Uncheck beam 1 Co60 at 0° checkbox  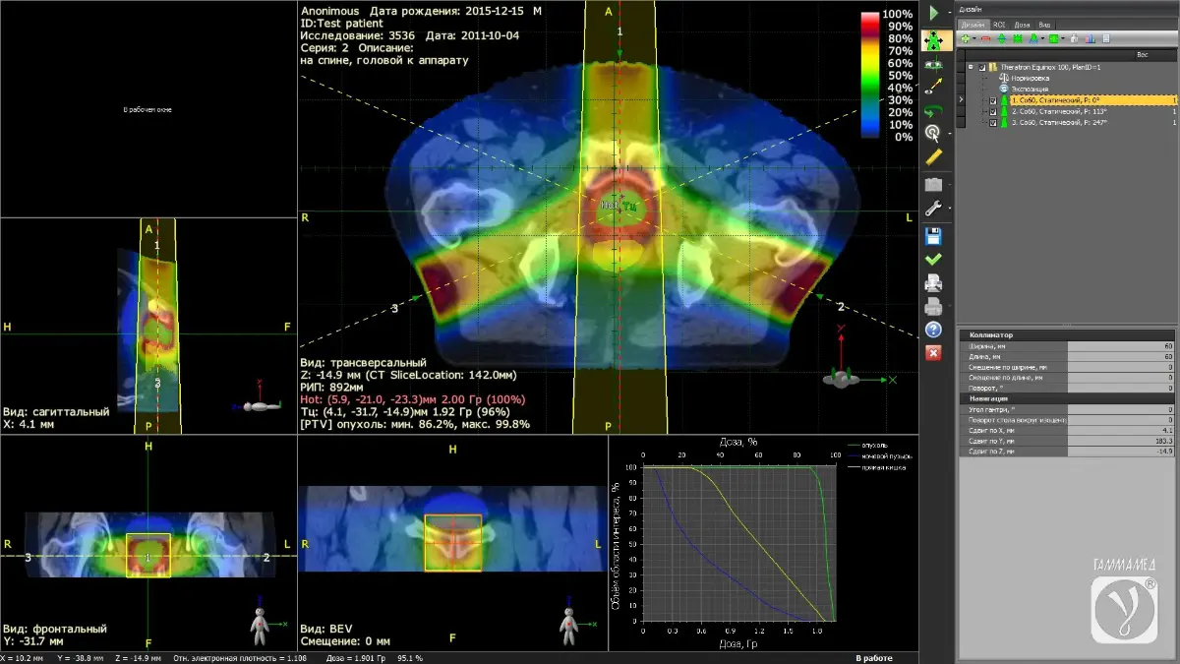(x=993, y=100)
